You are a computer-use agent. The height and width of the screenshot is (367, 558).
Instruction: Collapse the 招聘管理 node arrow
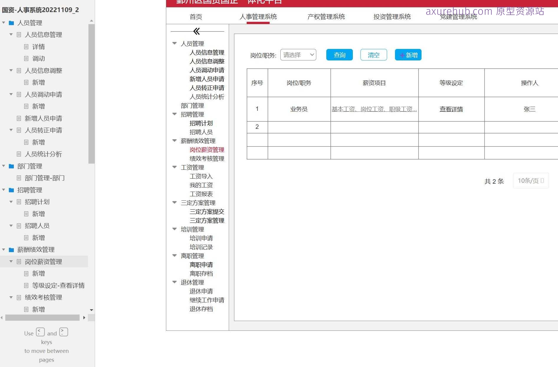click(174, 114)
